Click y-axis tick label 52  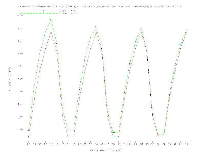point(20,41)
